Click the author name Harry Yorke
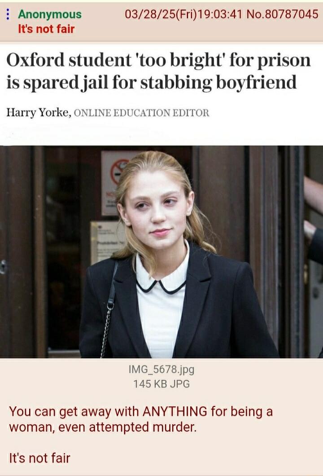 click(x=38, y=113)
